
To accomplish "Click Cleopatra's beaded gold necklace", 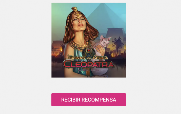I will pos(79,45).
